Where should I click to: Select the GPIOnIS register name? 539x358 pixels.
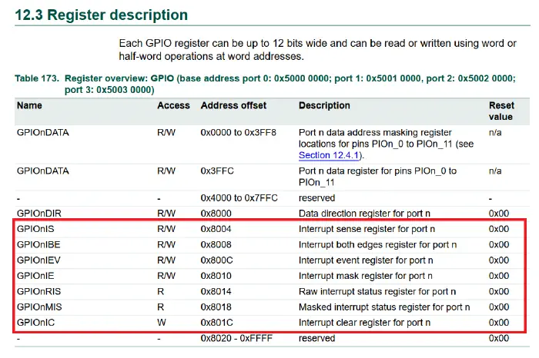click(37, 229)
